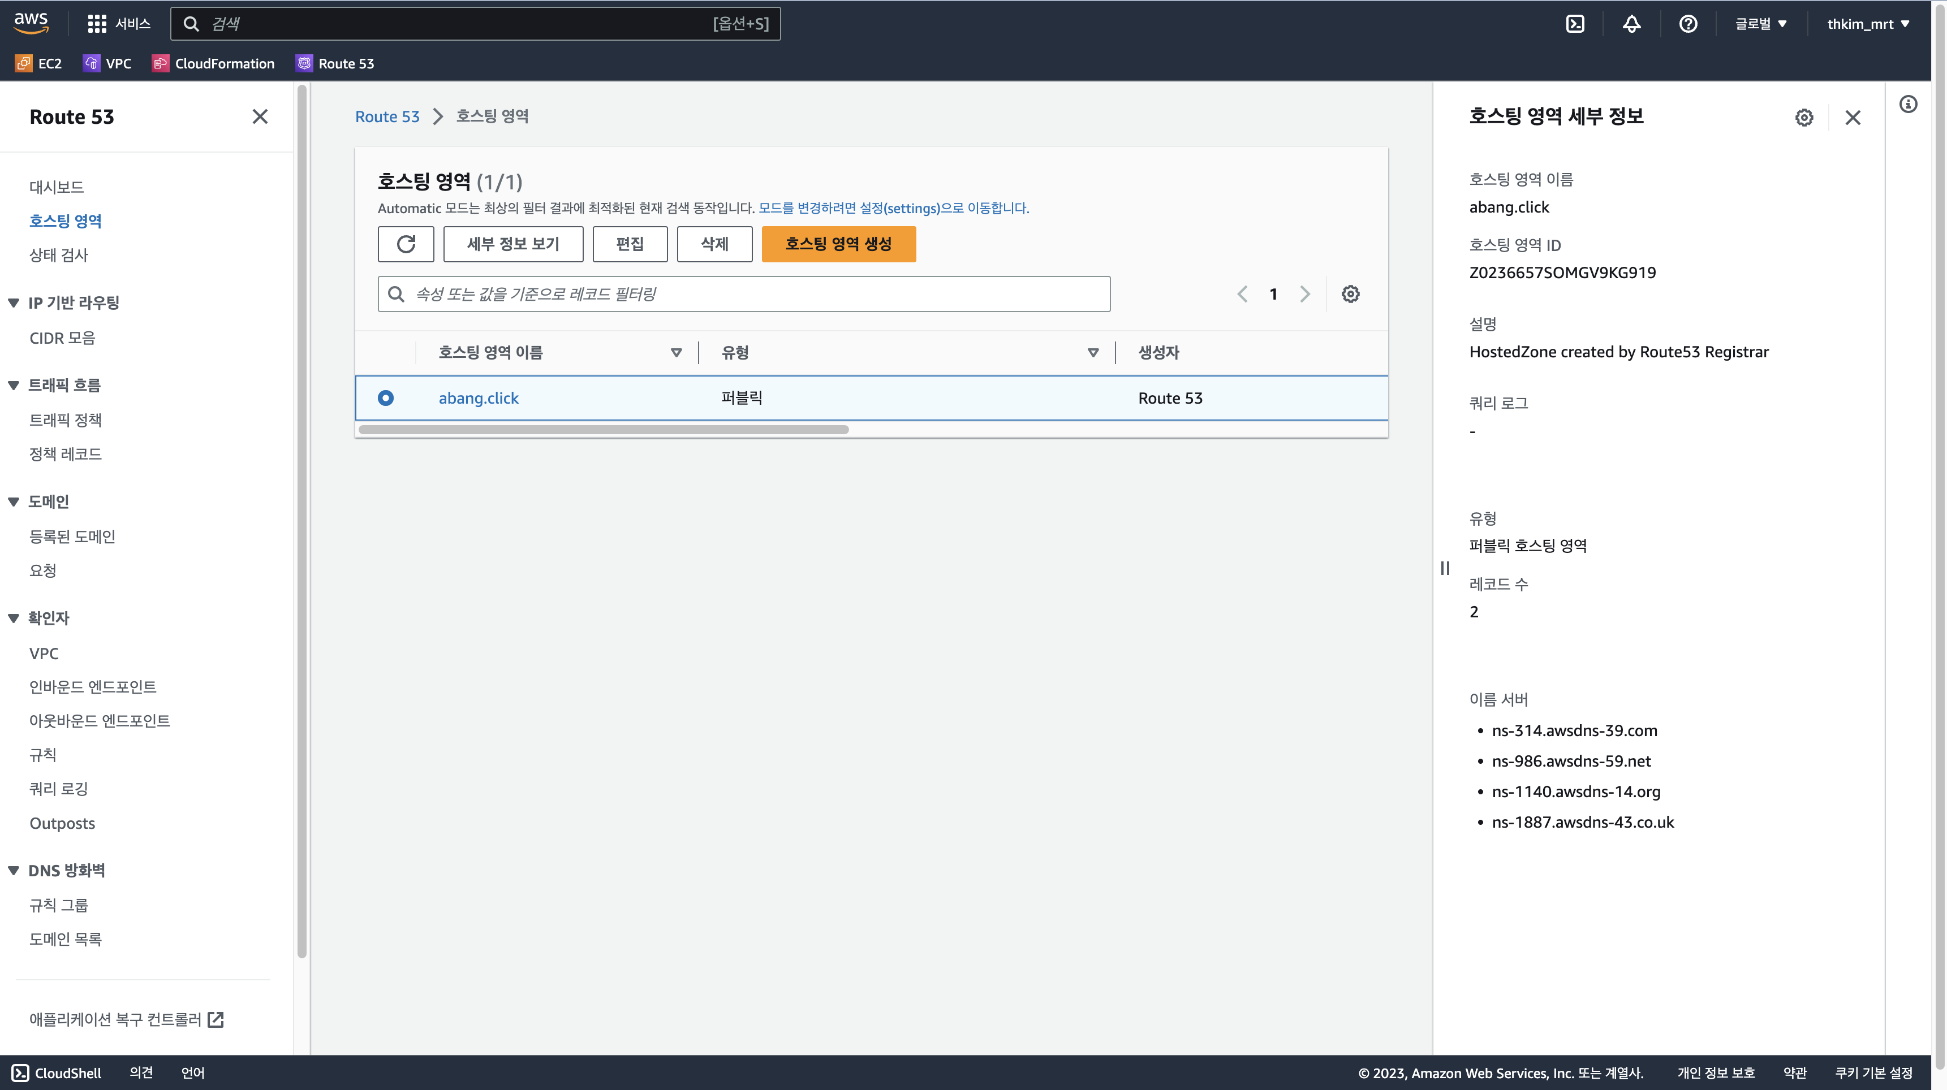The width and height of the screenshot is (1947, 1090).
Task: Select the abang.click radio button
Action: [x=385, y=398]
